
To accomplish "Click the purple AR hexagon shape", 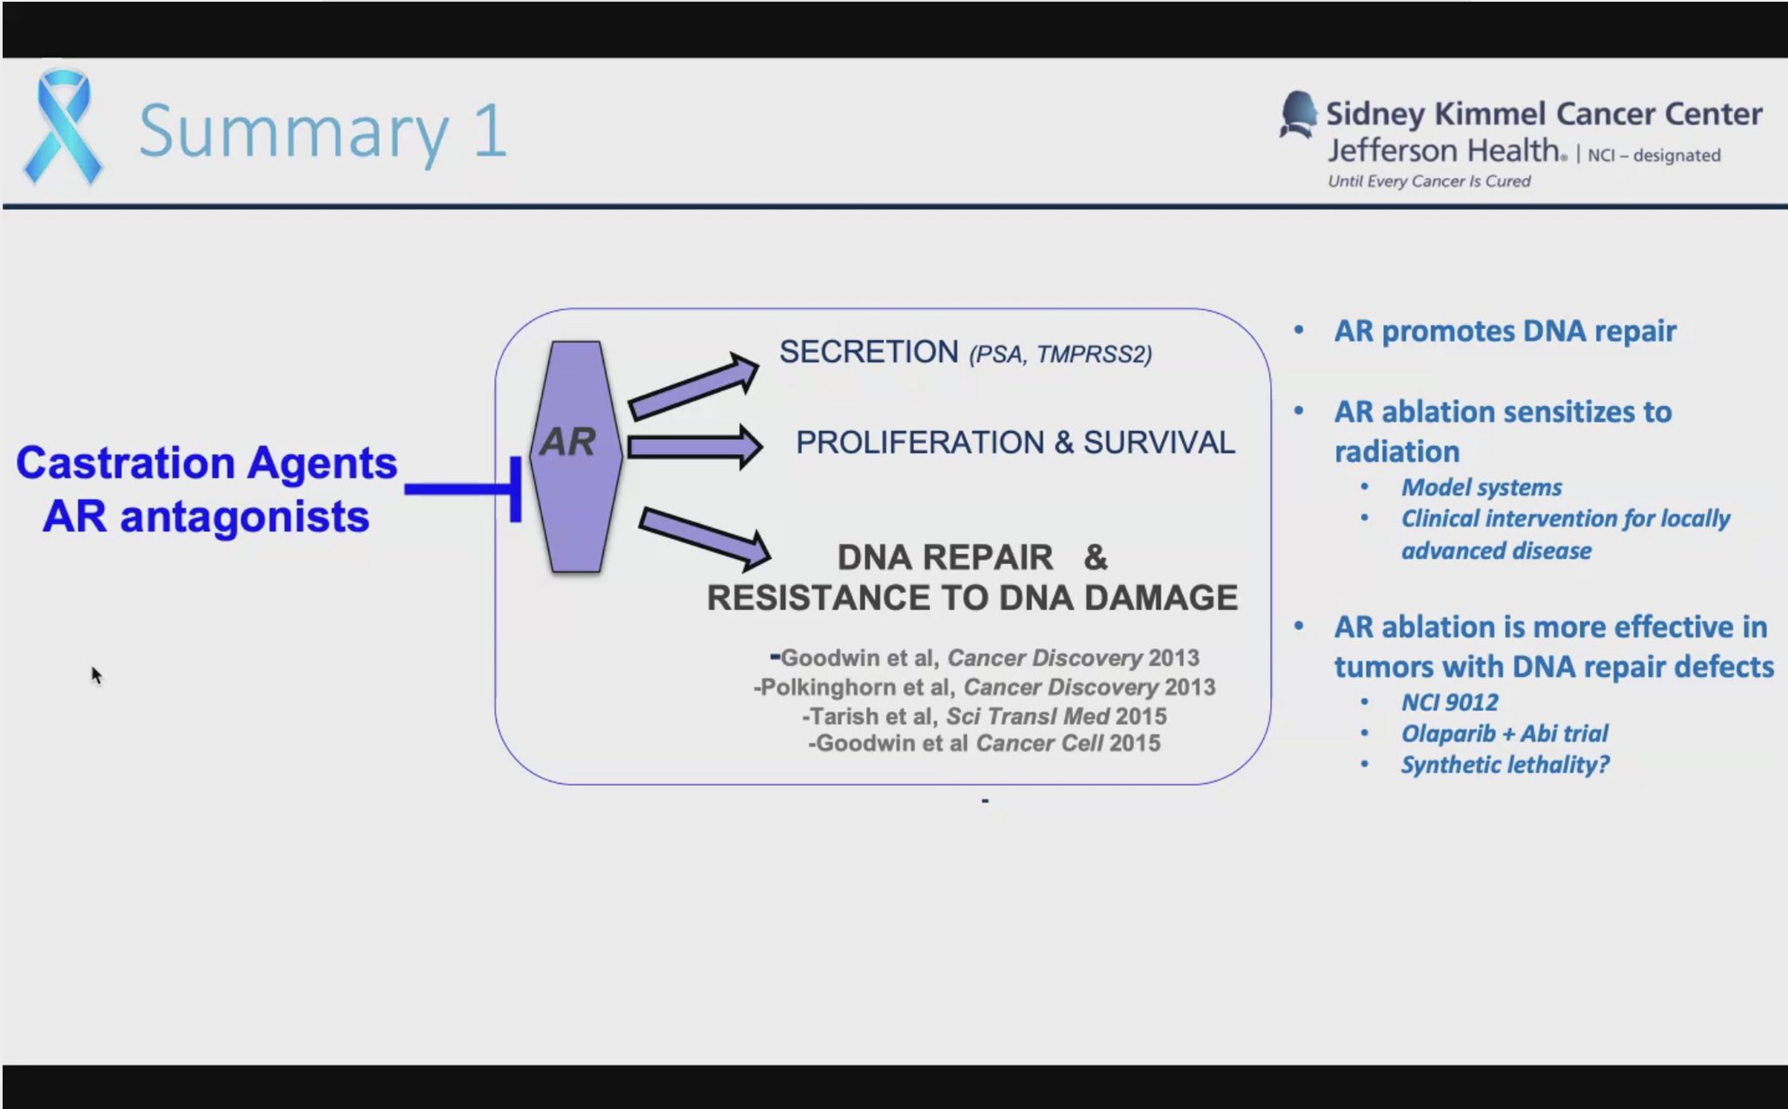I will coord(576,457).
